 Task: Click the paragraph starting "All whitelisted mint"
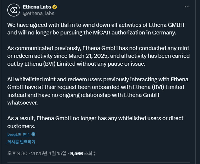(98, 91)
